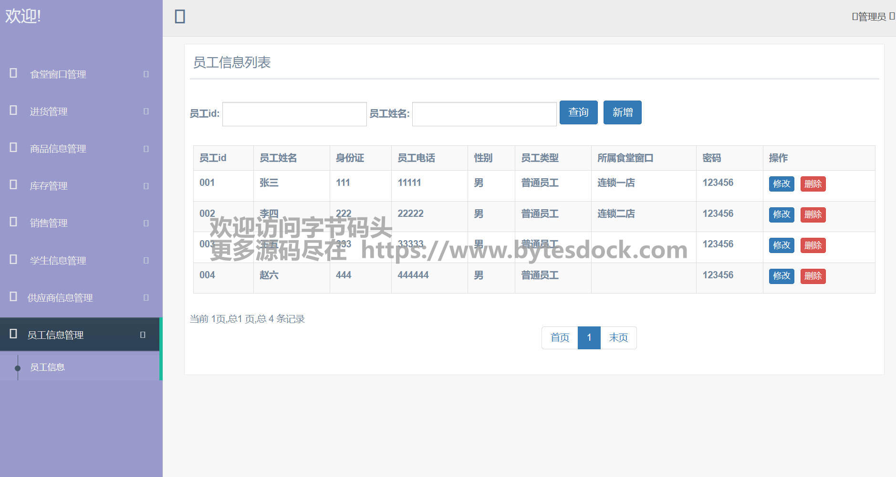896x477 pixels.
Task: Click the sidebar toggle icon in header
Action: pos(180,17)
